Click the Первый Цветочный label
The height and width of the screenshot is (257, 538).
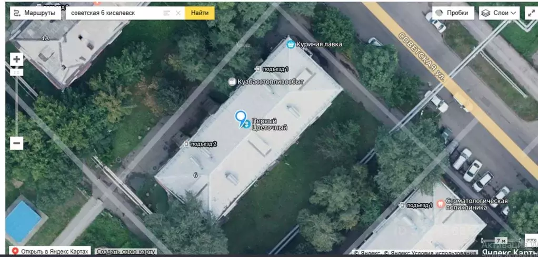(270, 125)
